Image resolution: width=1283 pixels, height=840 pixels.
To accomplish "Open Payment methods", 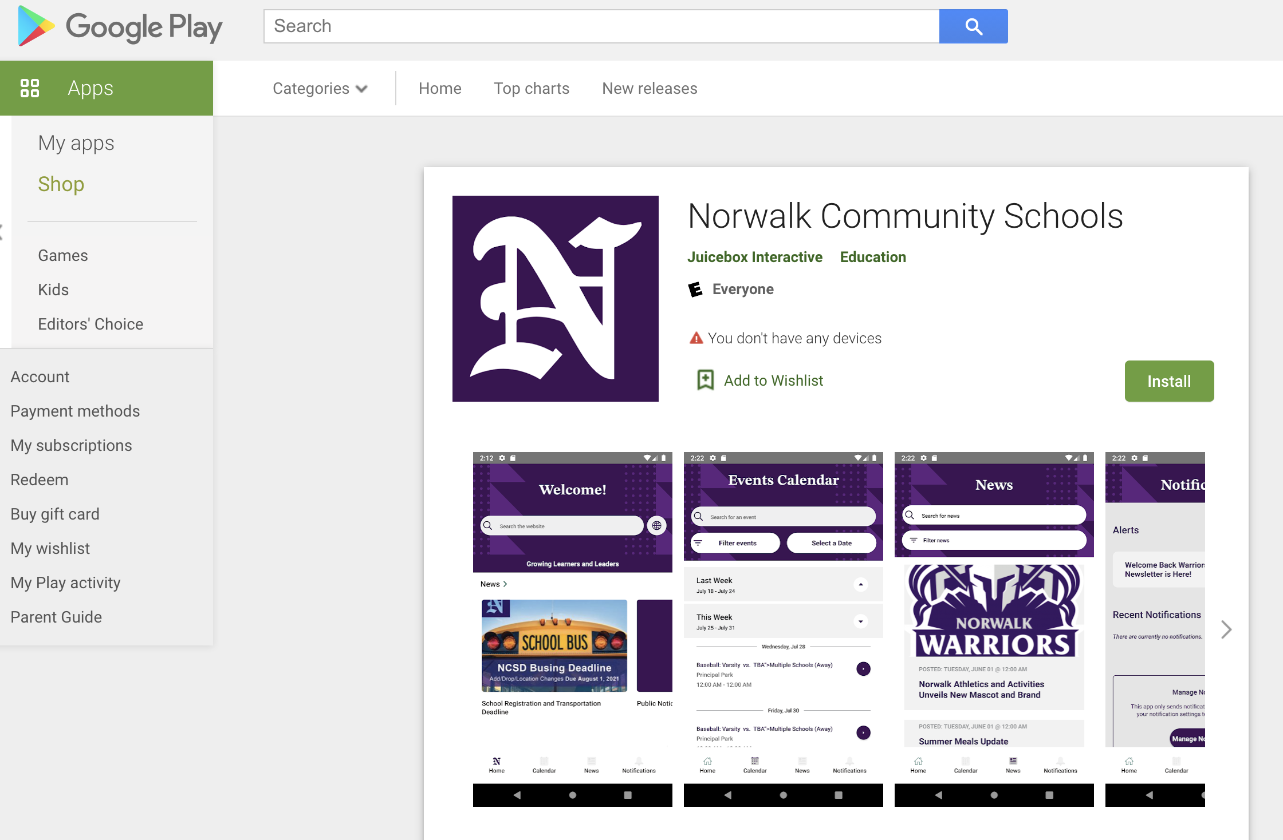I will pos(75,411).
